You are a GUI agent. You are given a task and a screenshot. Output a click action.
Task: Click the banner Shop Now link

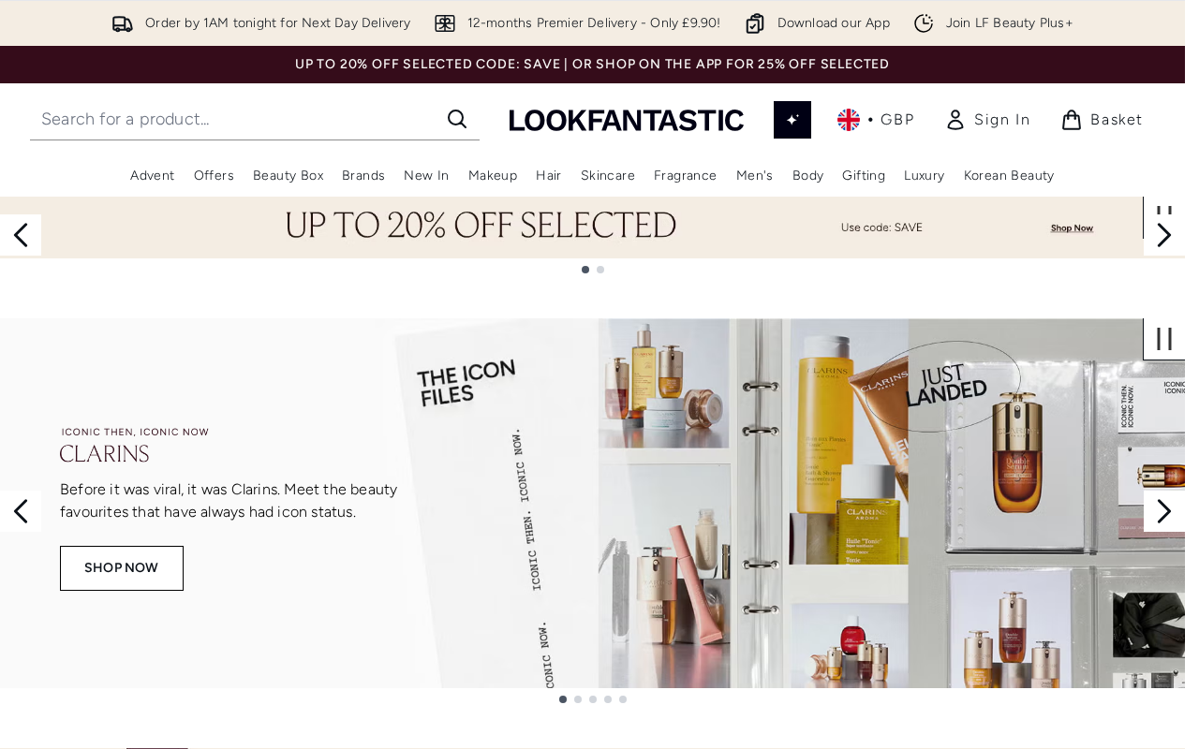coord(1072,228)
